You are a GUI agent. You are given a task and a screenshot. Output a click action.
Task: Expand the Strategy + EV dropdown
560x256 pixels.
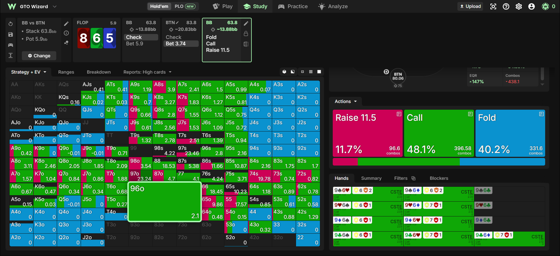pyautogui.click(x=29, y=72)
